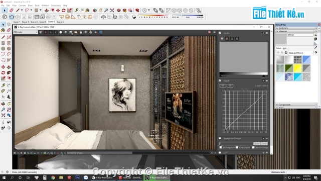321x181 pixels.
Task: Click the save image icon in frame buffer
Action: pyautogui.click(x=71, y=32)
